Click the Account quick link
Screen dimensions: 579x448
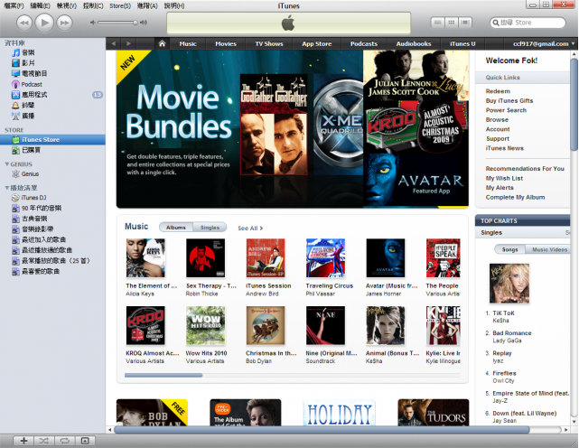point(498,129)
